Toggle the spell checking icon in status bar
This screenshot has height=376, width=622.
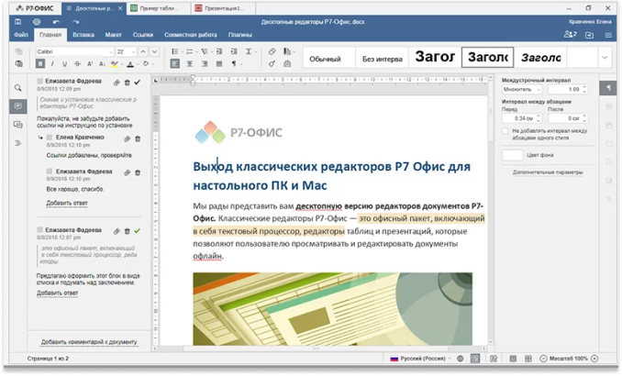tap(475, 359)
